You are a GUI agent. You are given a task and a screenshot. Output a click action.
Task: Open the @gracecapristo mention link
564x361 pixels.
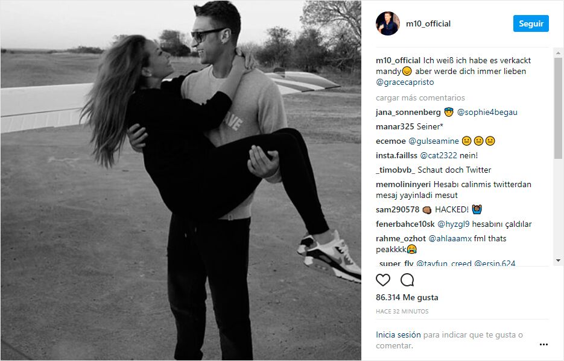[x=405, y=82]
